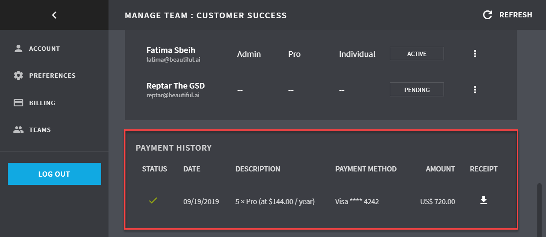Image resolution: width=546 pixels, height=237 pixels.
Task: Download the 09/19/2019 payment receipt
Action: 484,201
